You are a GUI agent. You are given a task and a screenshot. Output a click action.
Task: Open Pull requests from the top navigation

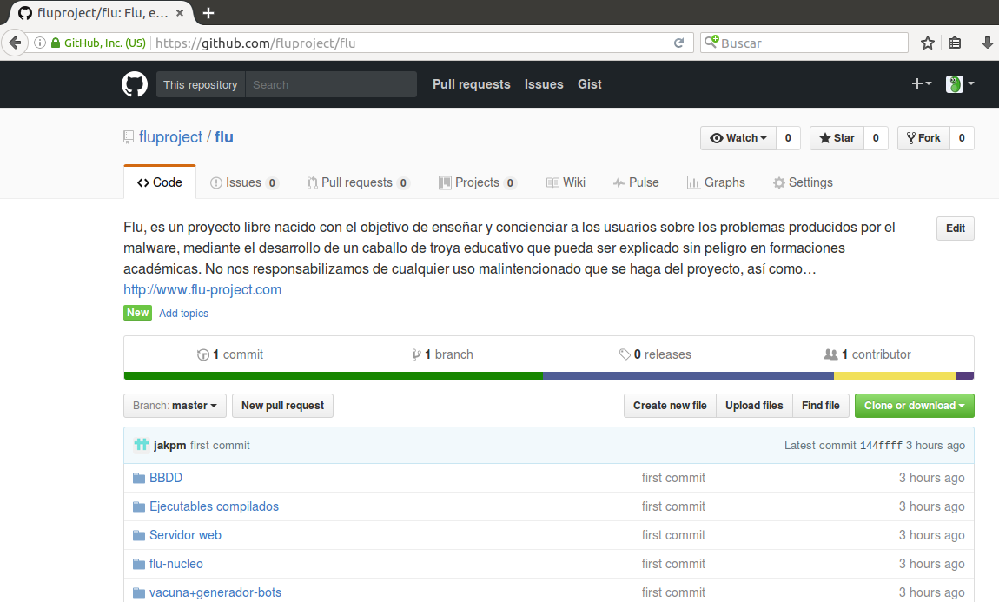point(471,83)
